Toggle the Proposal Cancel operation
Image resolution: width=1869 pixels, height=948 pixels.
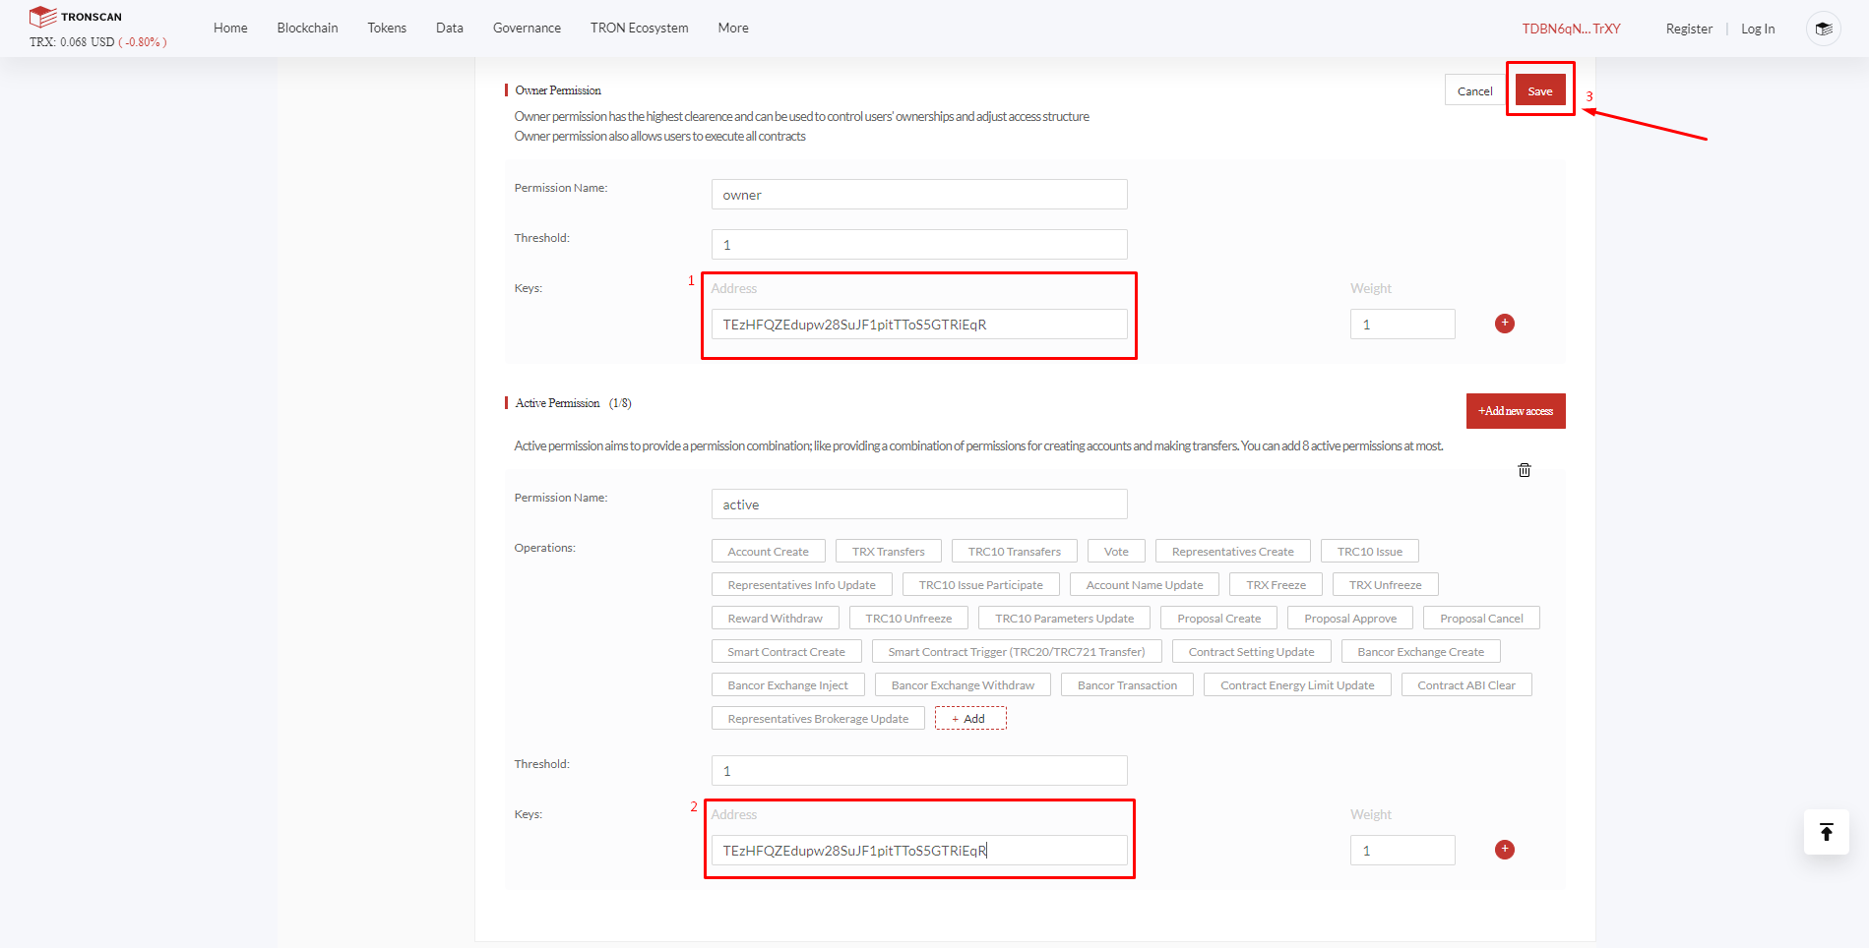tap(1482, 619)
